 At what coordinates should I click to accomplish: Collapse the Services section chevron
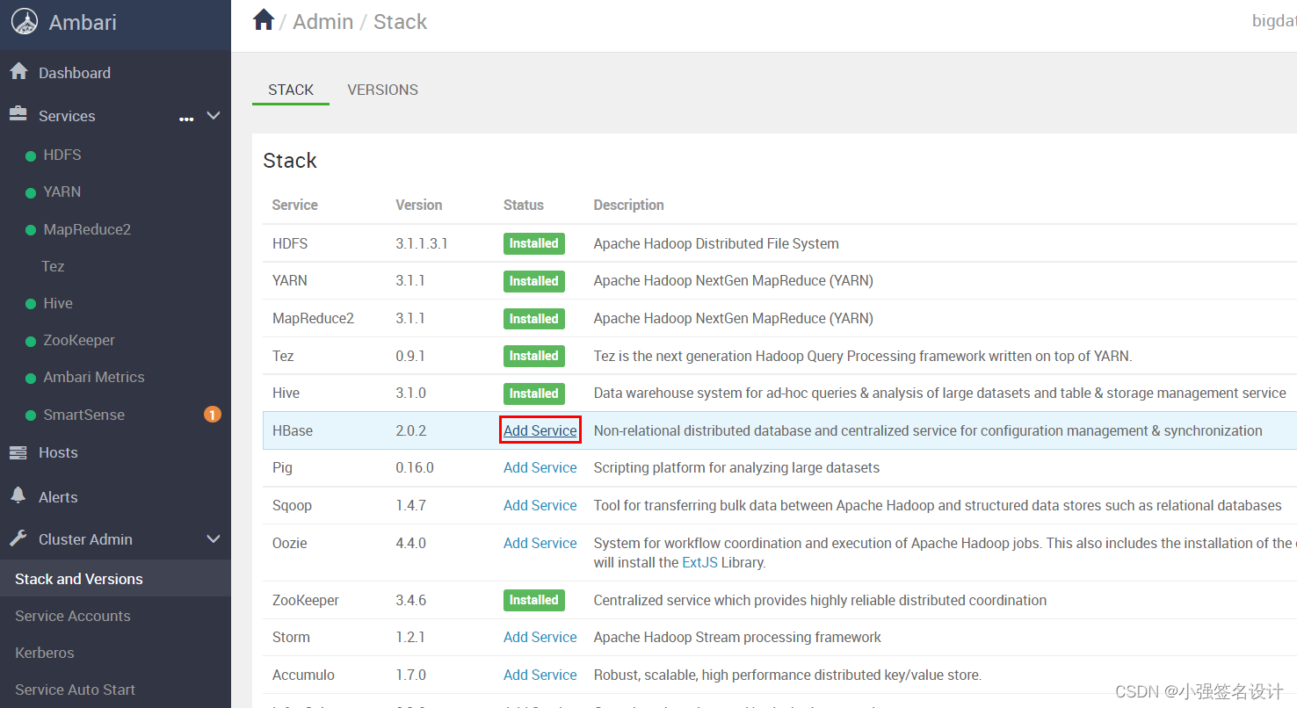[214, 116]
